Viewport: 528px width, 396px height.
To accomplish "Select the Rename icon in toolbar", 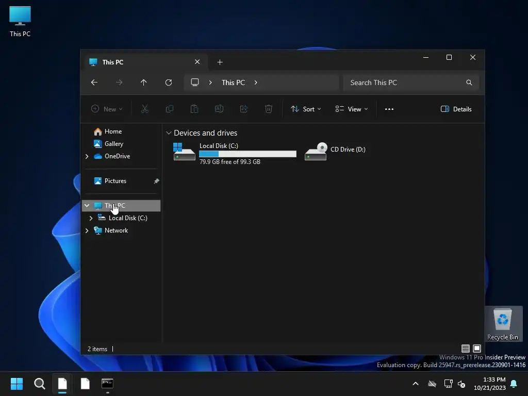I will pos(219,109).
